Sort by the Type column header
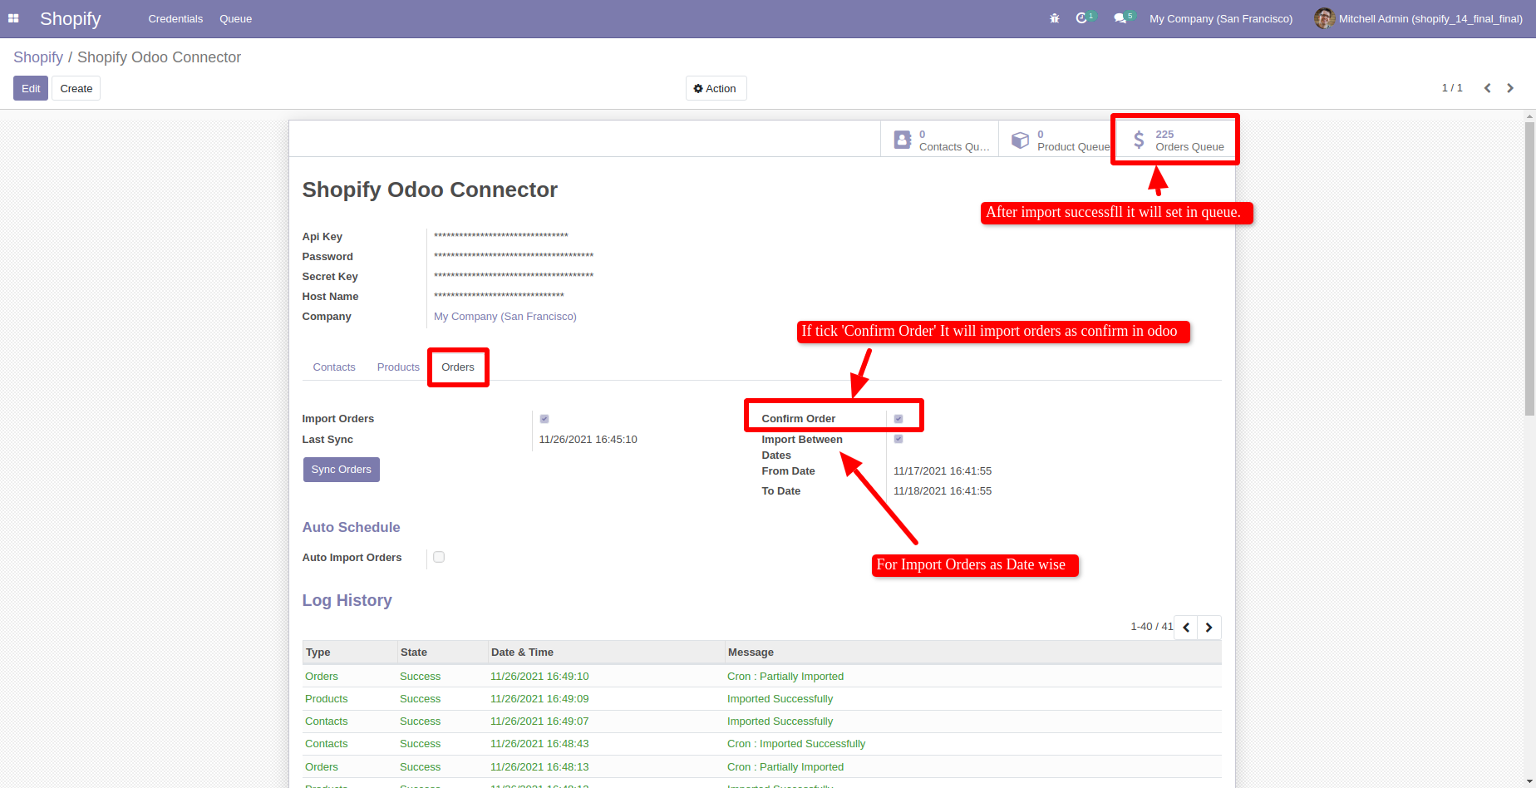 pyautogui.click(x=350, y=653)
